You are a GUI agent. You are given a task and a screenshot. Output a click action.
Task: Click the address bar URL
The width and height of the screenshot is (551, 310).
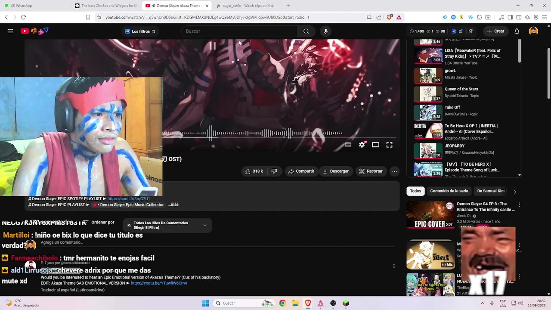point(207,17)
